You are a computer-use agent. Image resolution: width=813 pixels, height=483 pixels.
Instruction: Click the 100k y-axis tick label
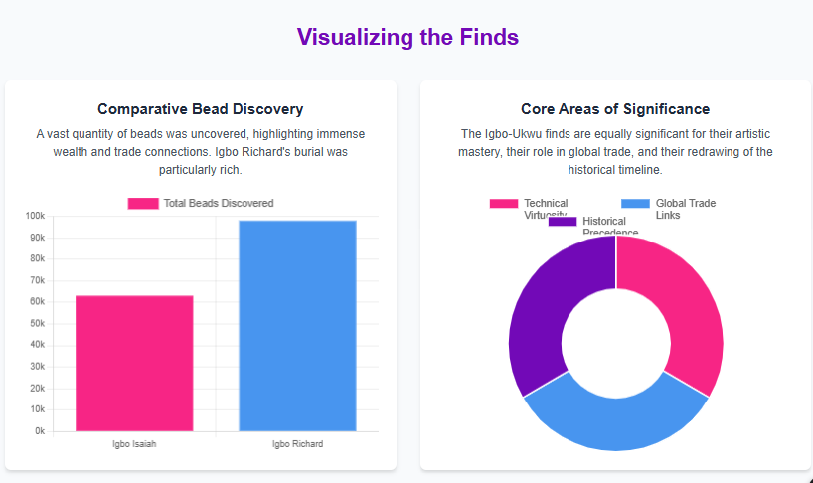35,216
